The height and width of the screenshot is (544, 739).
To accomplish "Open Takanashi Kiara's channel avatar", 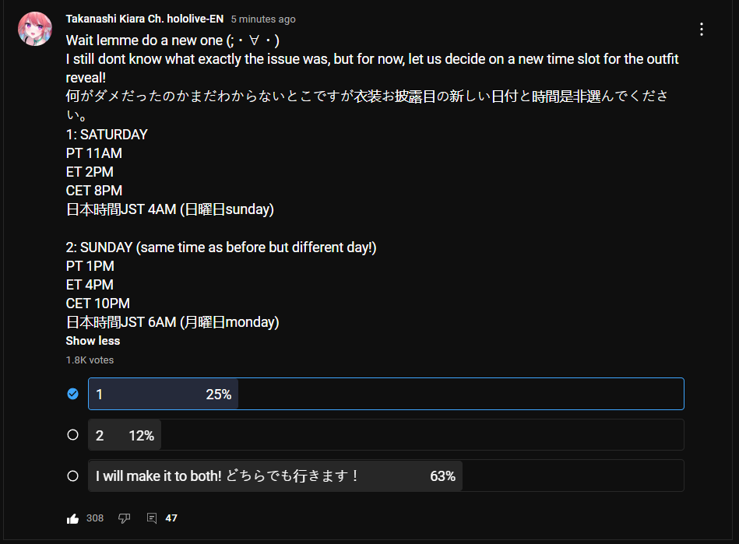I will click(35, 30).
